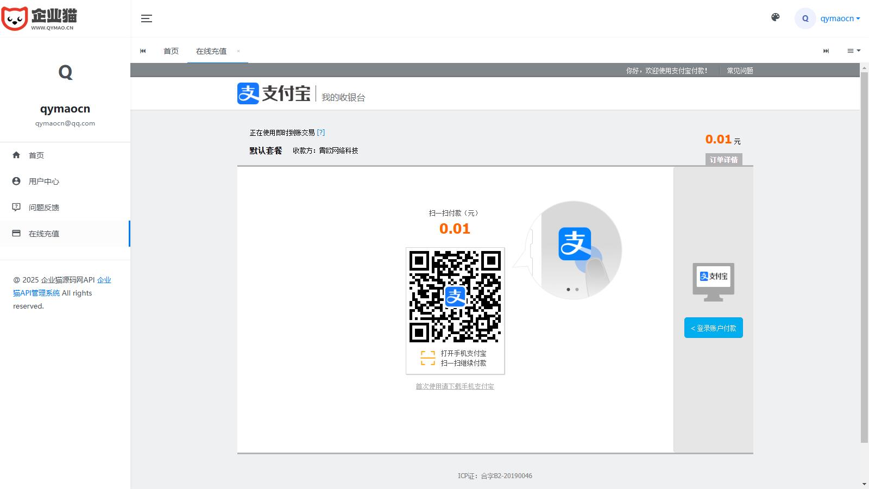This screenshot has width=869, height=489.
Task: Close the 在线充值 tab
Action: pos(238,51)
